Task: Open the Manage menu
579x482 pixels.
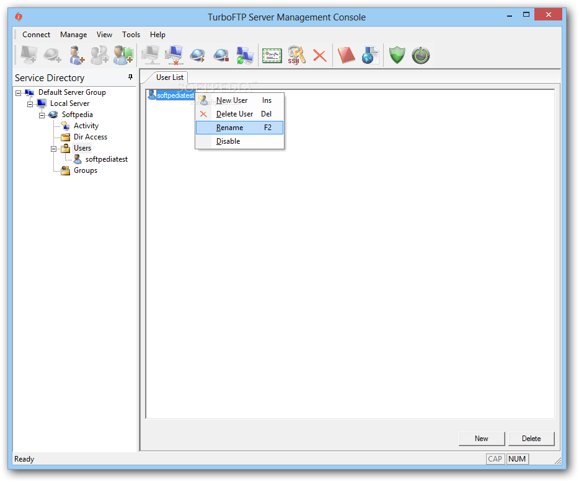Action: [74, 35]
